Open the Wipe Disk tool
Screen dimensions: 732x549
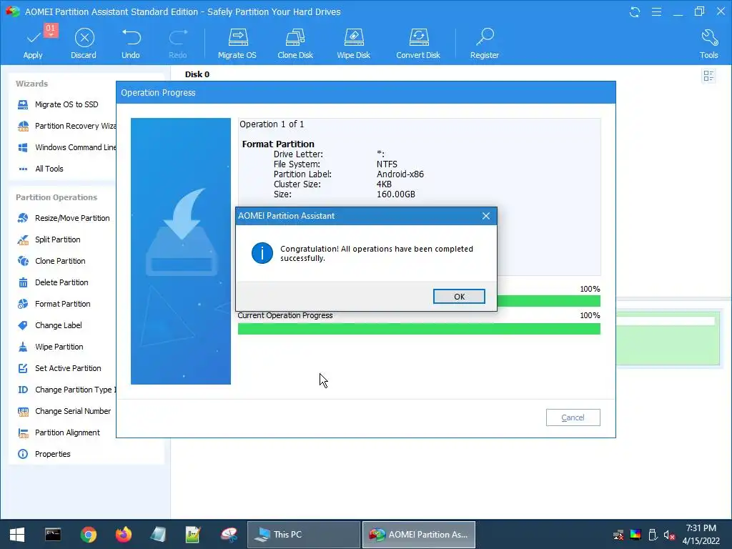coord(353,44)
